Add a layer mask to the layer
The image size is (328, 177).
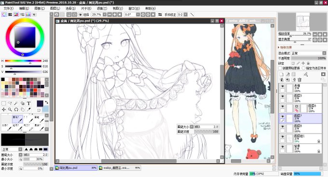323,74
